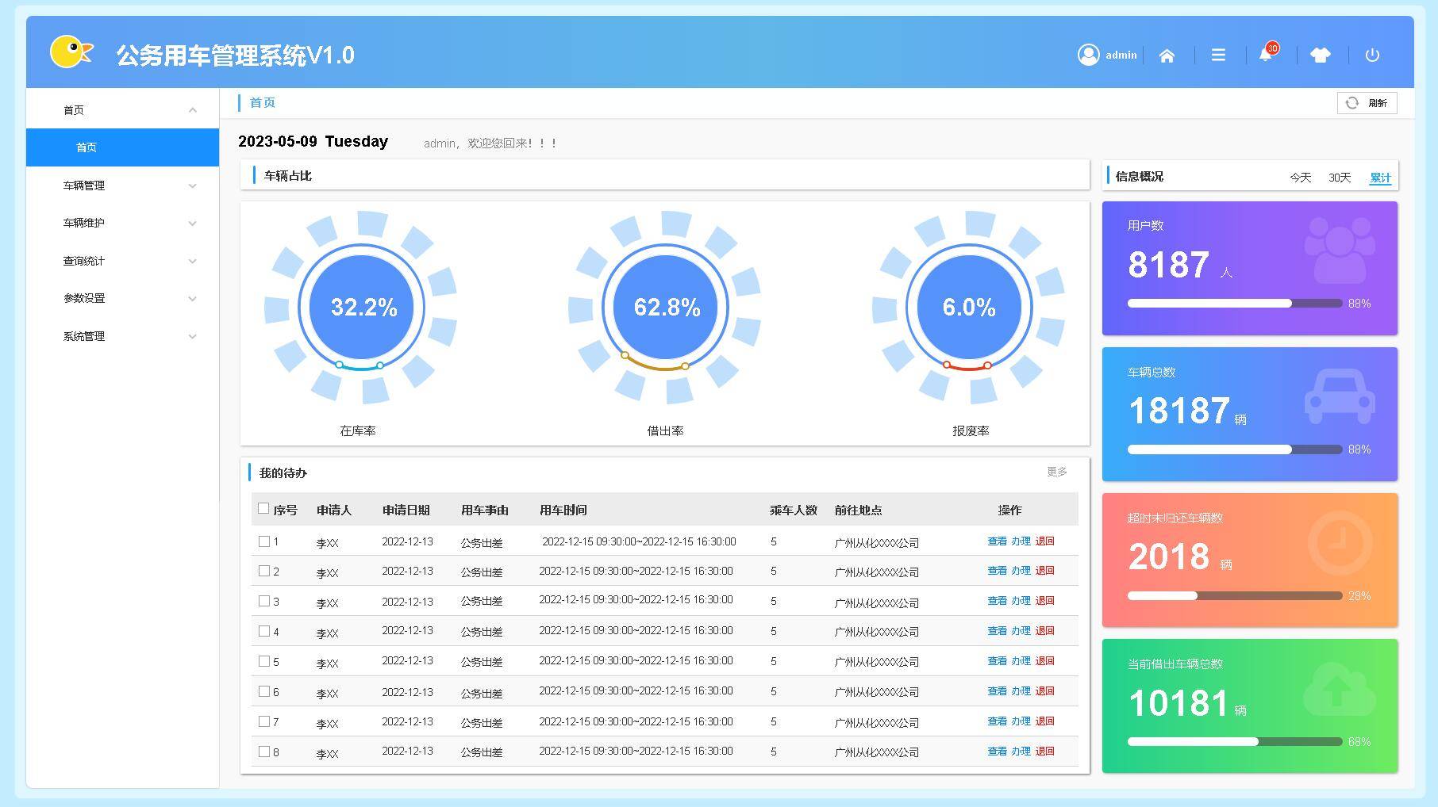
Task: Open the hamburger menu icon
Action: pos(1218,55)
